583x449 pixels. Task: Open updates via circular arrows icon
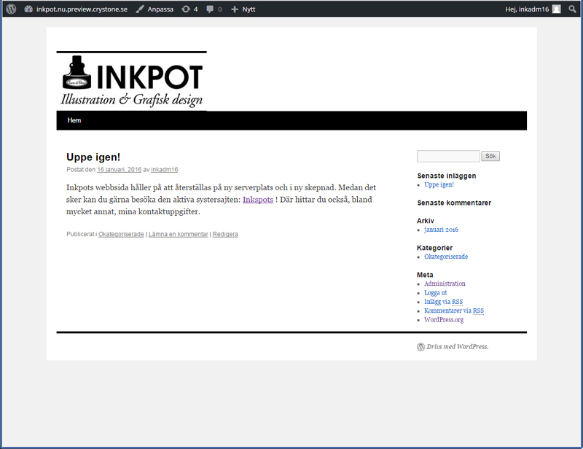coord(186,9)
